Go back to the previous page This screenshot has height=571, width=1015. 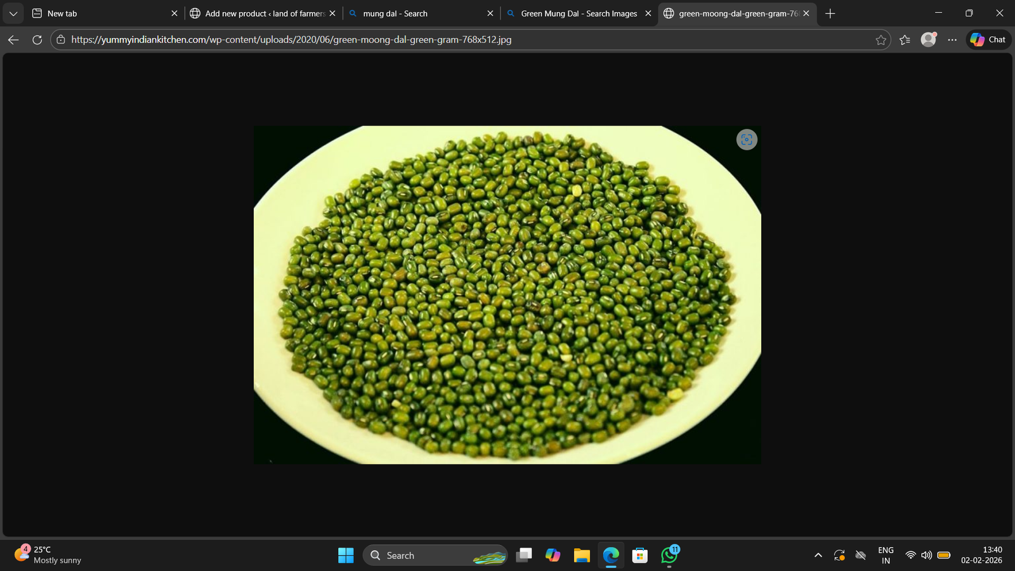pos(13,40)
